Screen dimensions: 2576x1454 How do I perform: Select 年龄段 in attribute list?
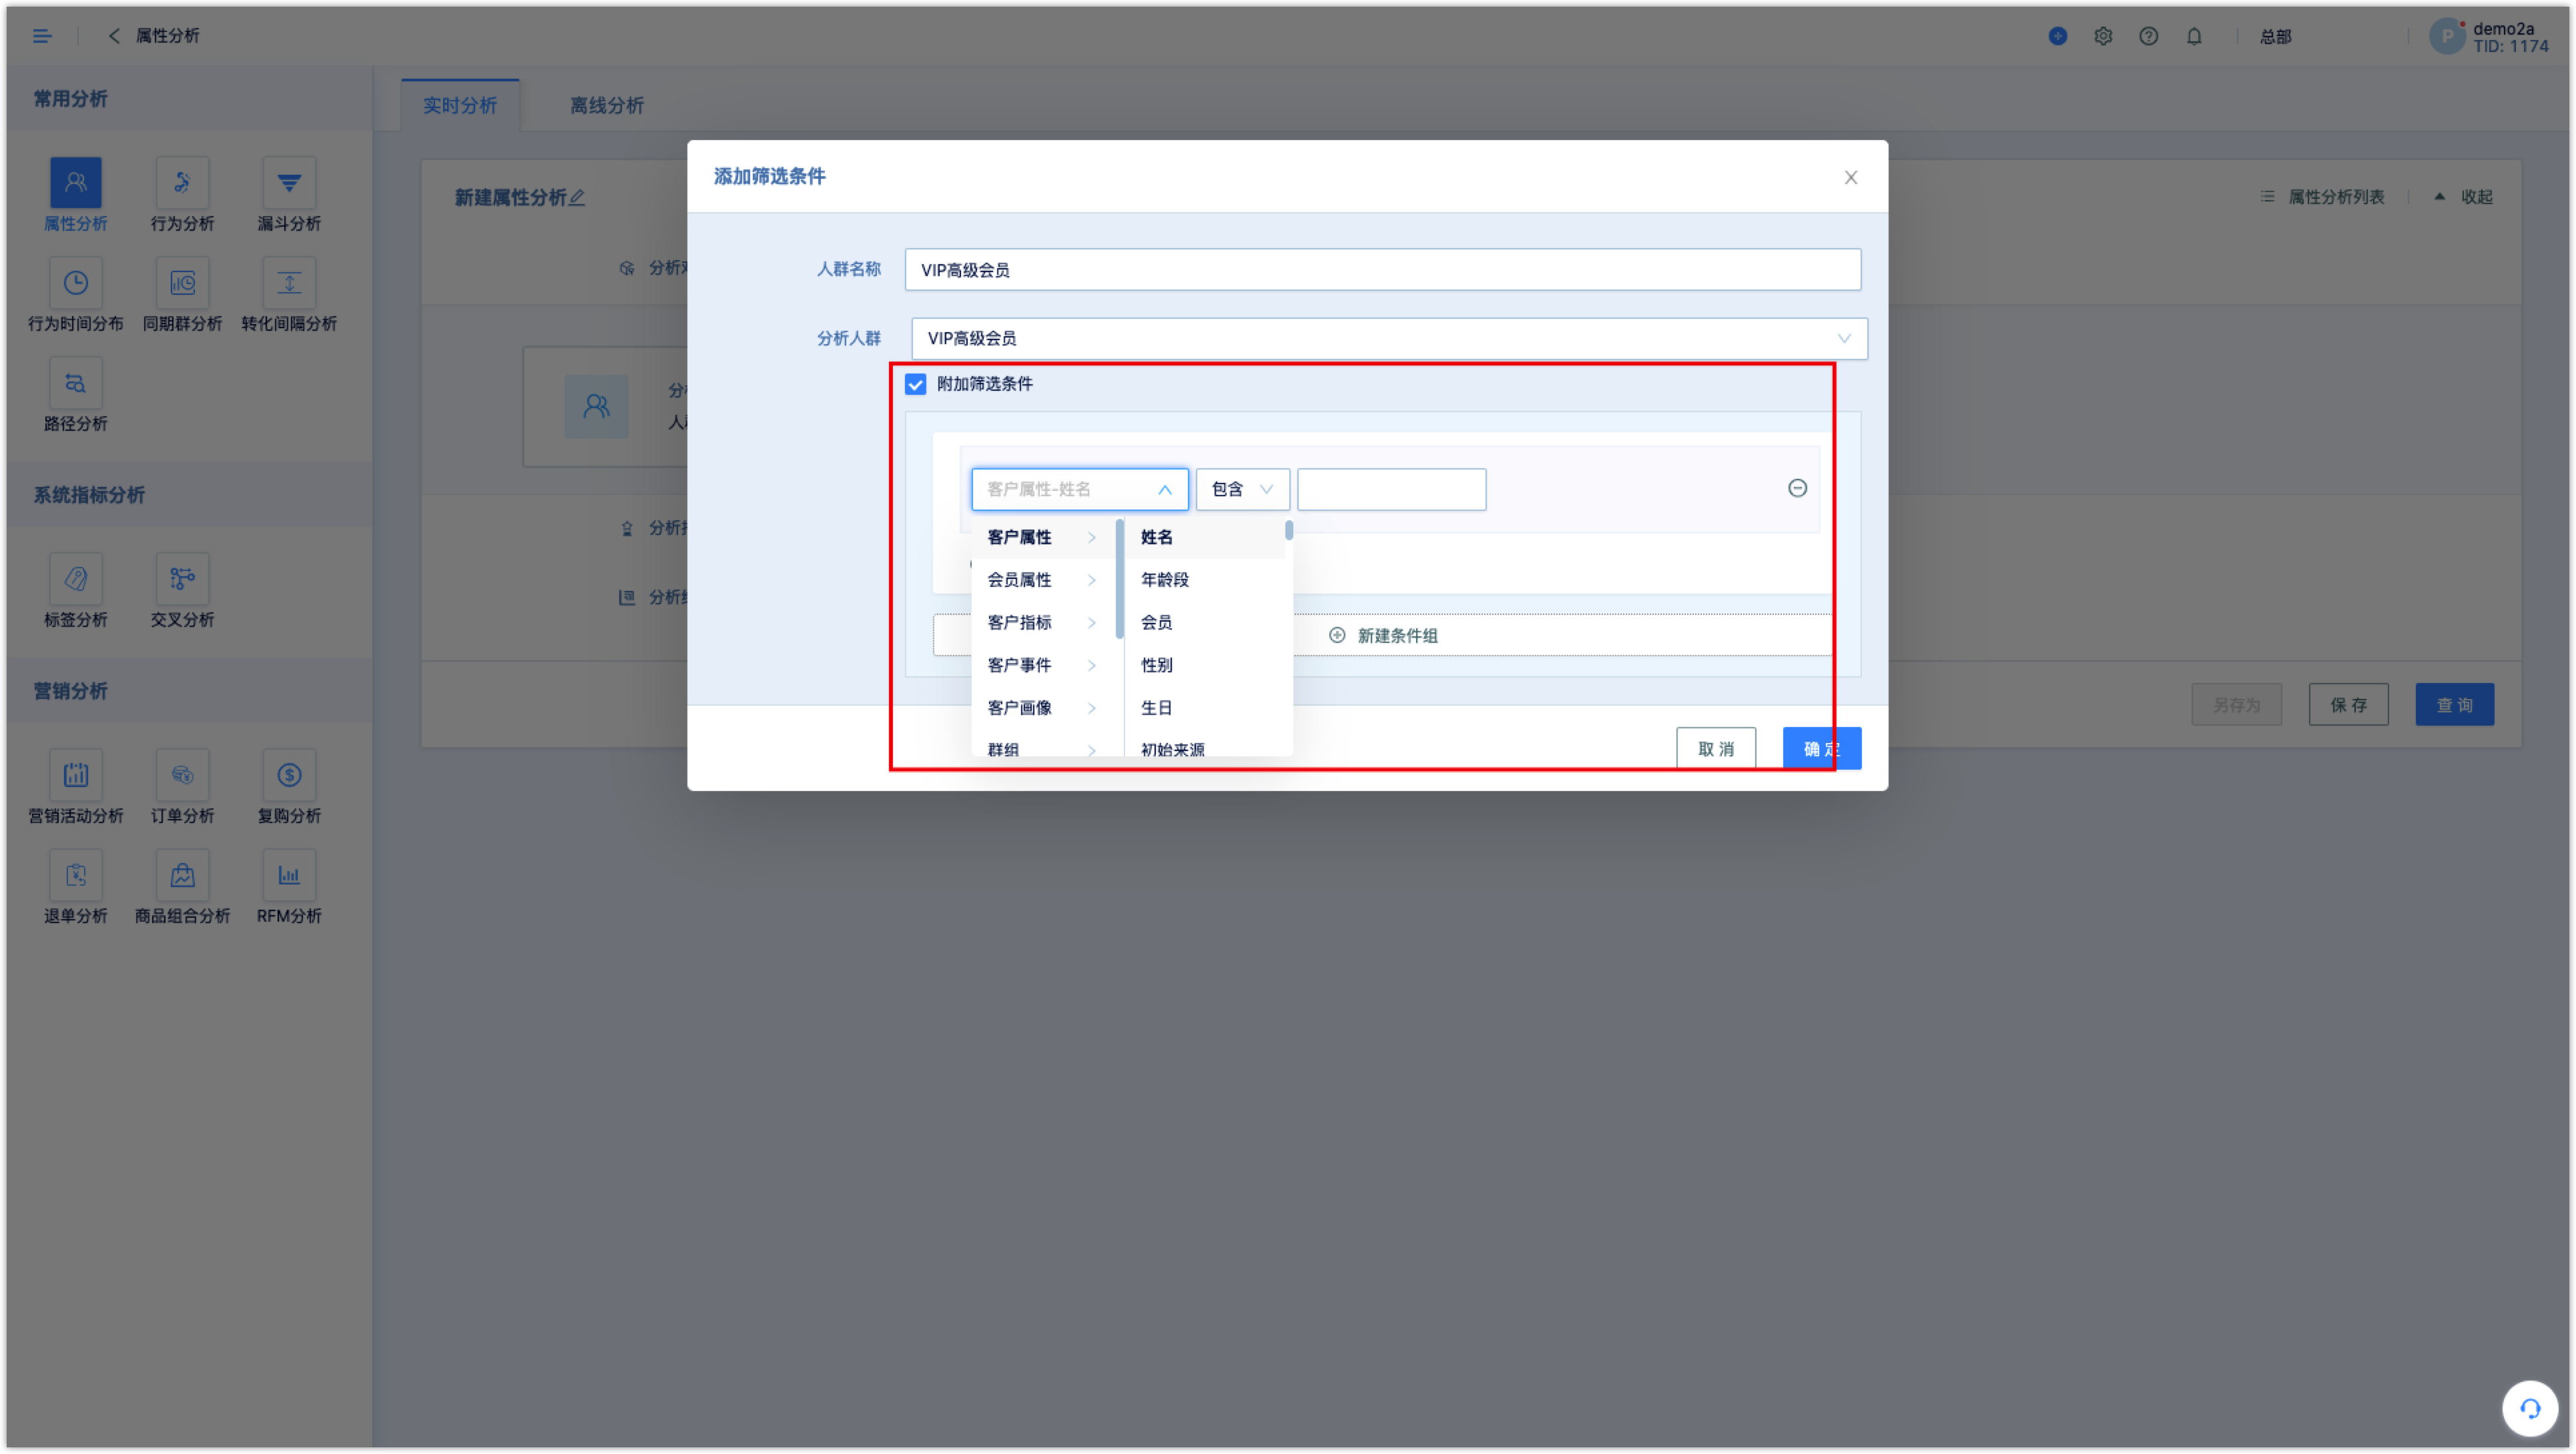click(x=1204, y=580)
